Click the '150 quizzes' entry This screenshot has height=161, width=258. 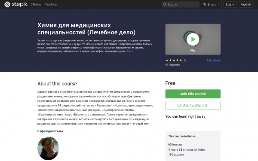176,155
